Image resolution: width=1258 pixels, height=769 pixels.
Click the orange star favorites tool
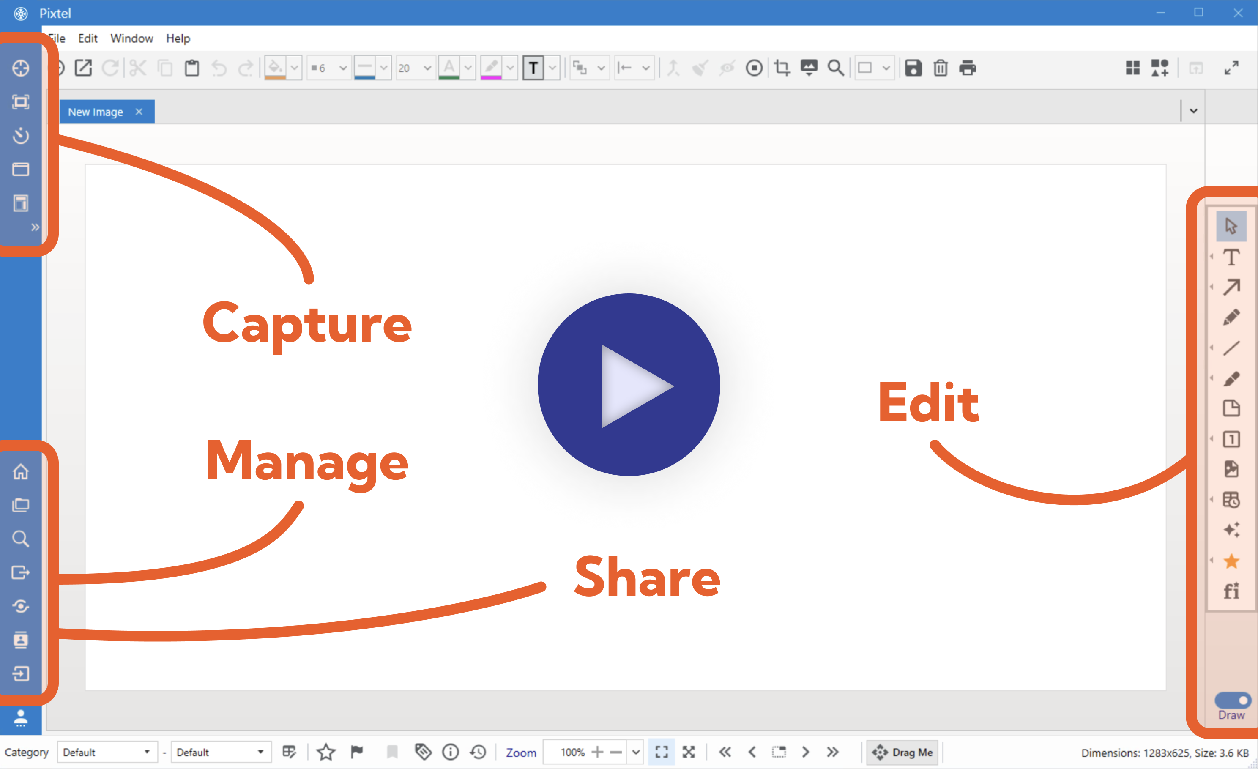tap(1231, 561)
